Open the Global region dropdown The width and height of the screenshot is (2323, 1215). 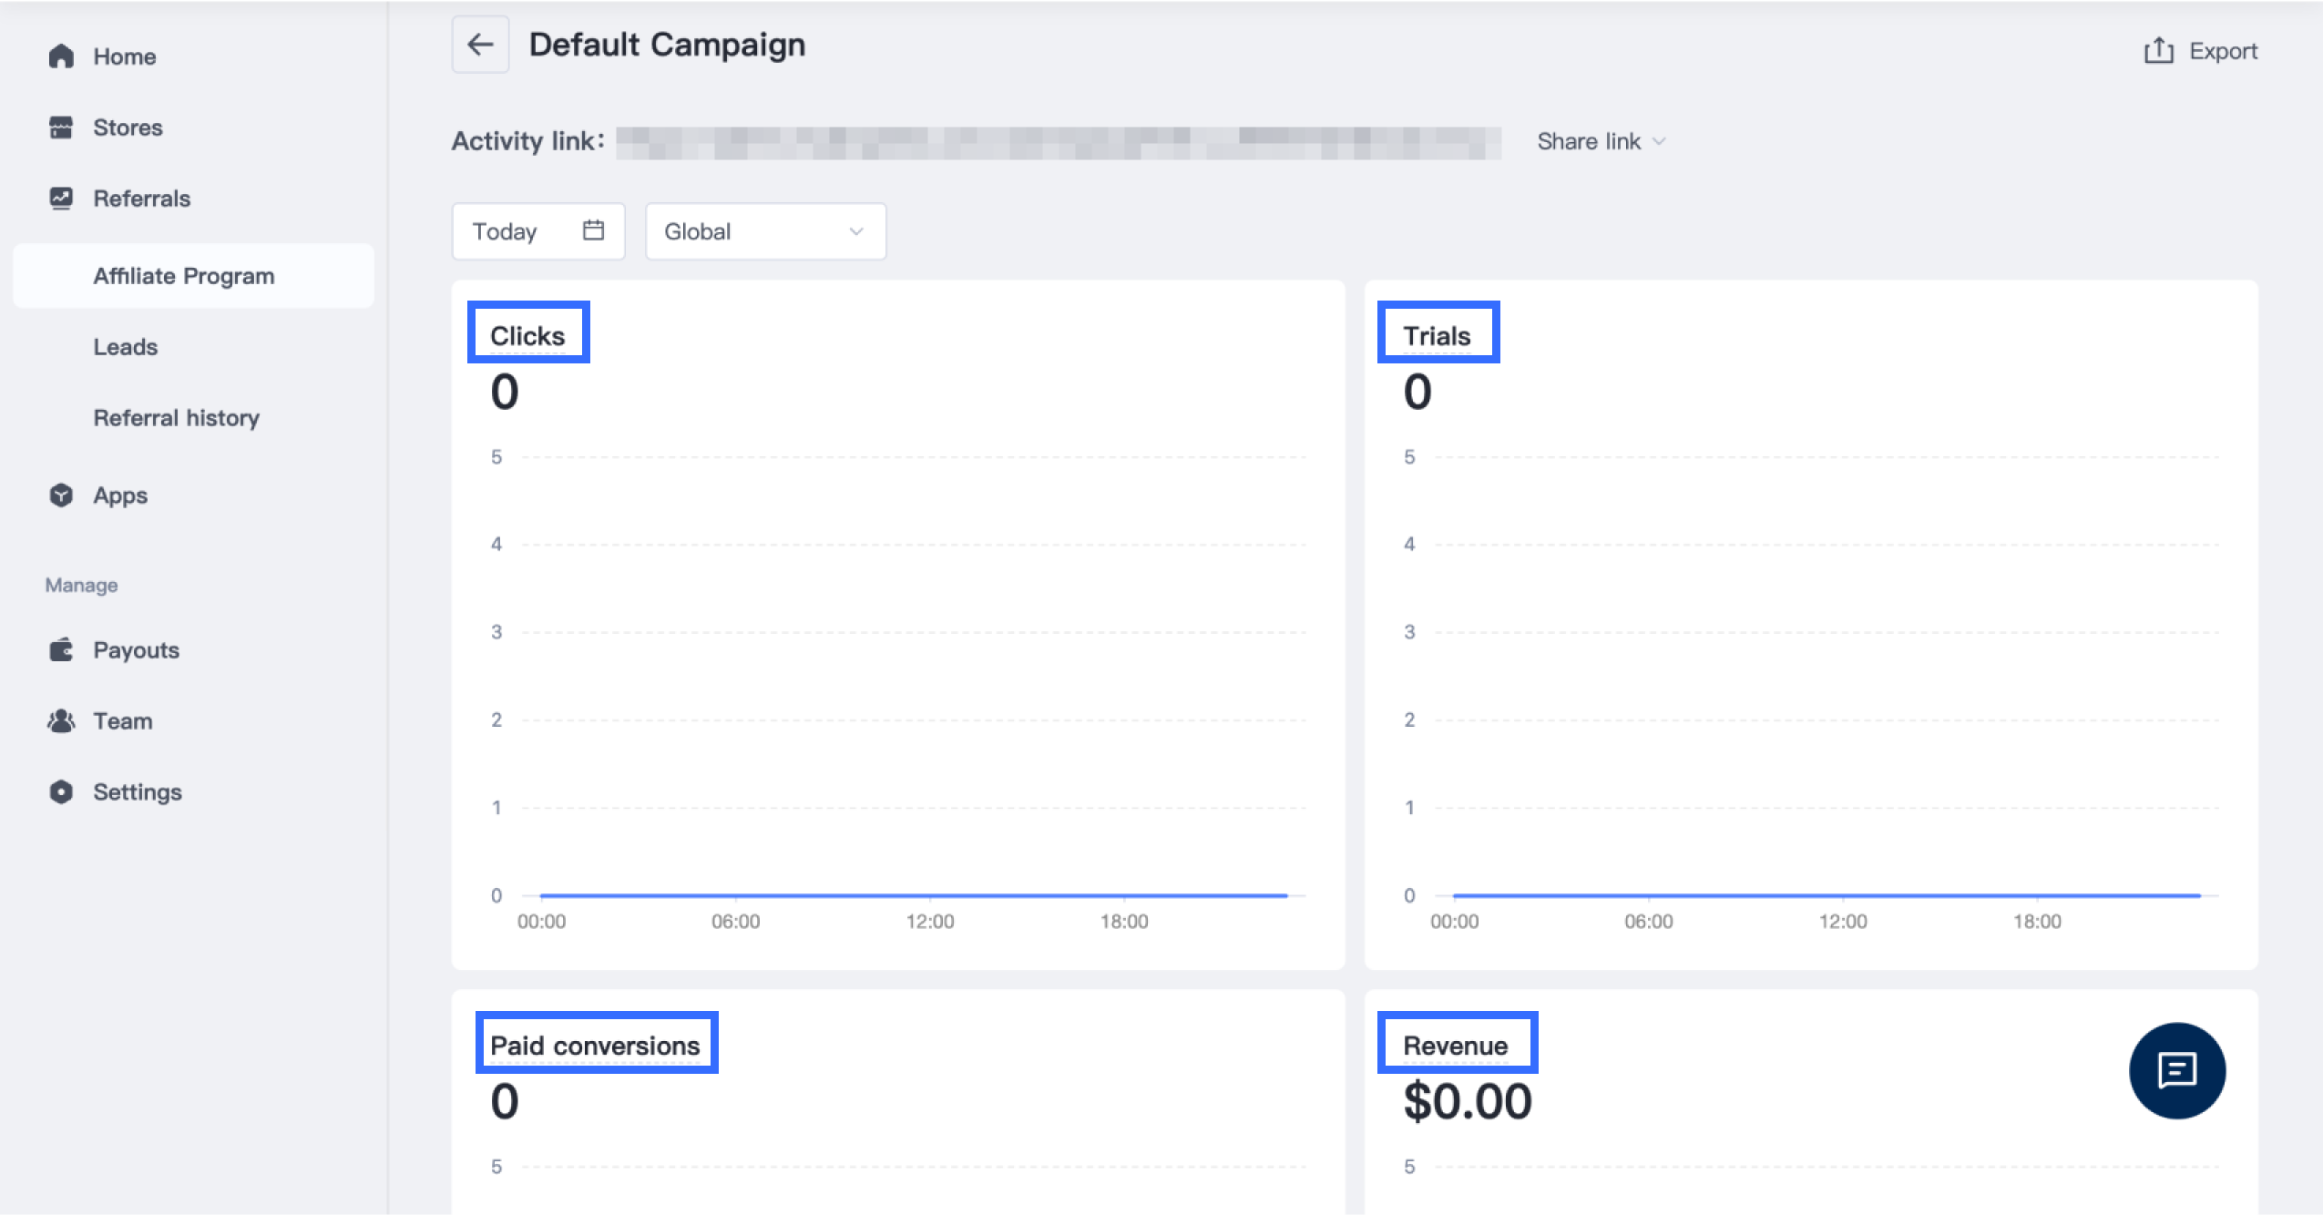pos(765,231)
